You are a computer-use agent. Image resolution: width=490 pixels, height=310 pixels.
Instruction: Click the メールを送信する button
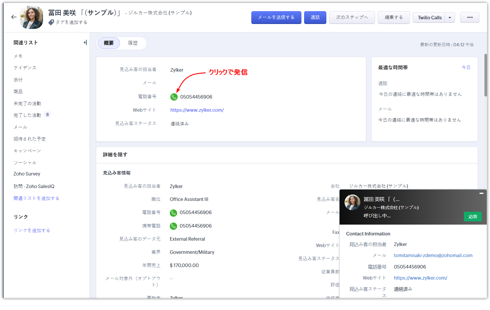pos(276,18)
